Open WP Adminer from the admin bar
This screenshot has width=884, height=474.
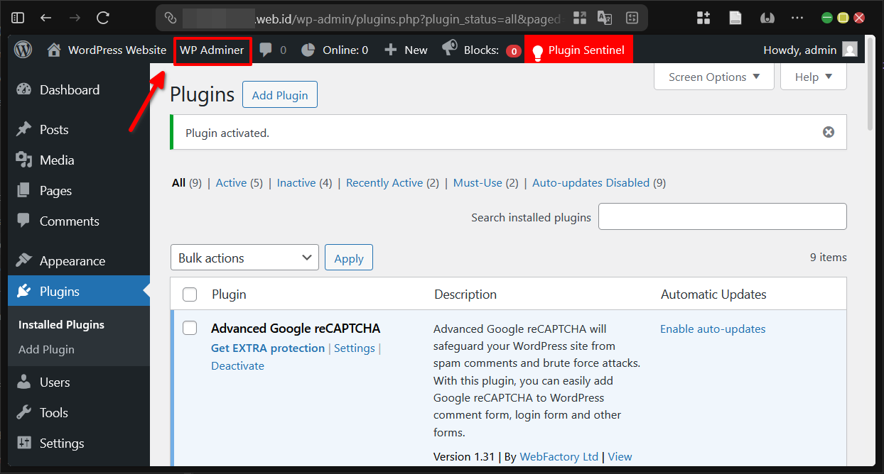(x=212, y=50)
